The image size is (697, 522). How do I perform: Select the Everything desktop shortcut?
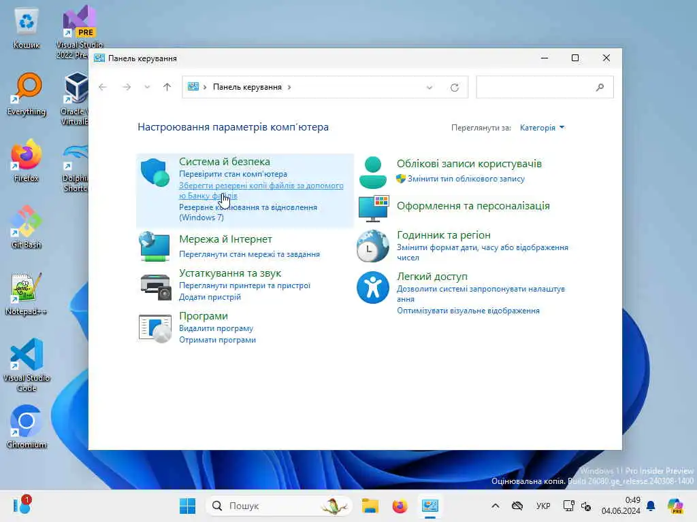27,94
